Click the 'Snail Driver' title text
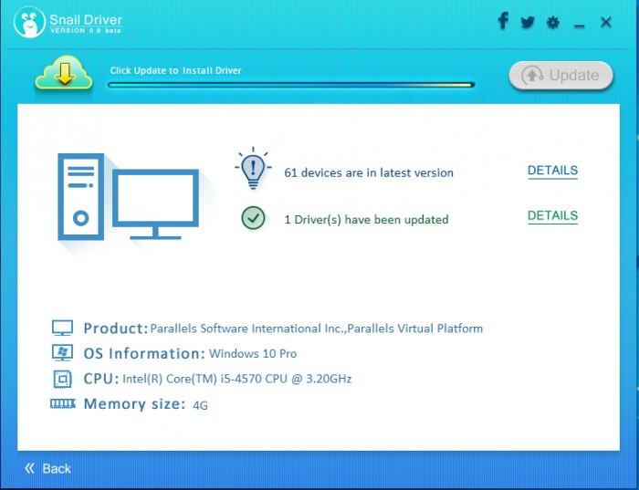The height and width of the screenshot is (490, 639). click(86, 19)
